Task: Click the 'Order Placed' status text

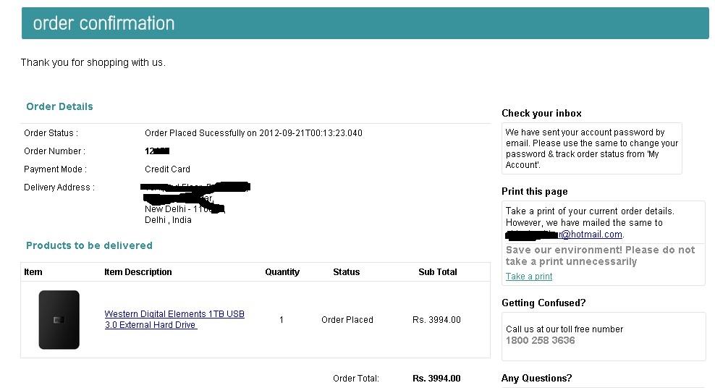Action: pyautogui.click(x=347, y=320)
